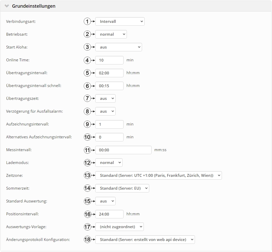Screen dimensions: 272x252
Task: Click the Übertragungsintervall input showing 02:00
Action: click(x=109, y=73)
